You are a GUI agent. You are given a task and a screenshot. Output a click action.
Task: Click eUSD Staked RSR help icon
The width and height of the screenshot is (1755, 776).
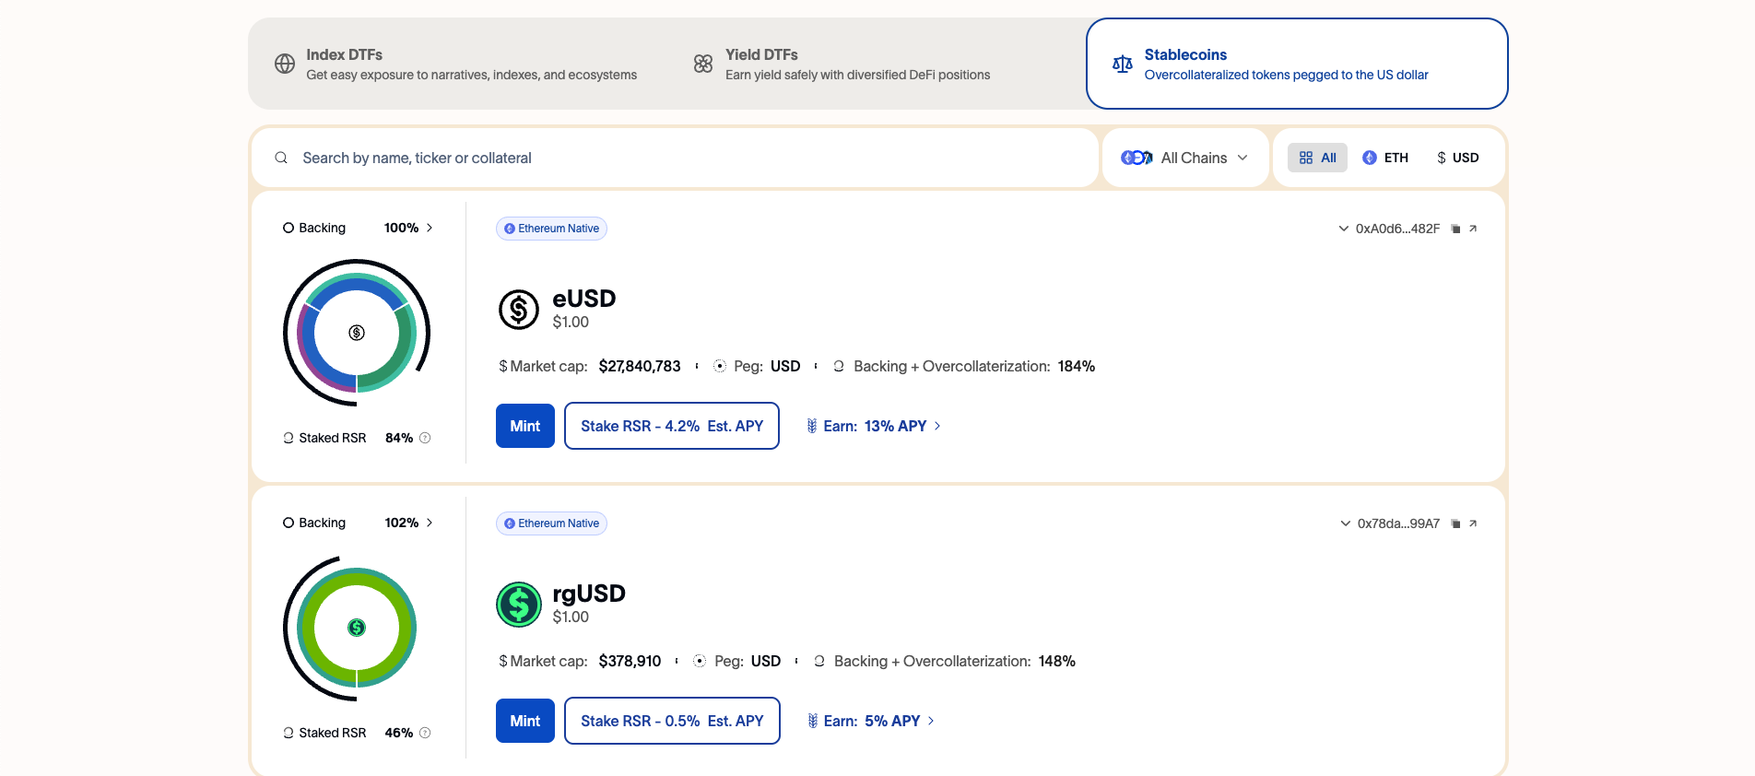[x=425, y=438]
